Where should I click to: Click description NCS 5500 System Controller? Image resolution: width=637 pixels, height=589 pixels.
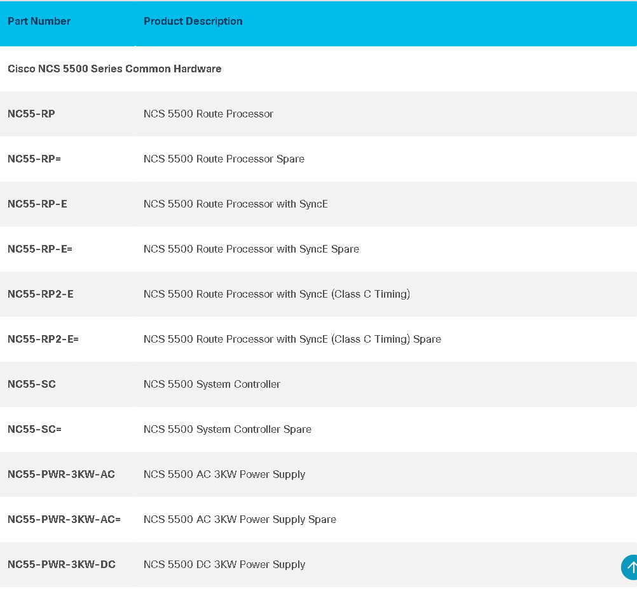(x=212, y=384)
